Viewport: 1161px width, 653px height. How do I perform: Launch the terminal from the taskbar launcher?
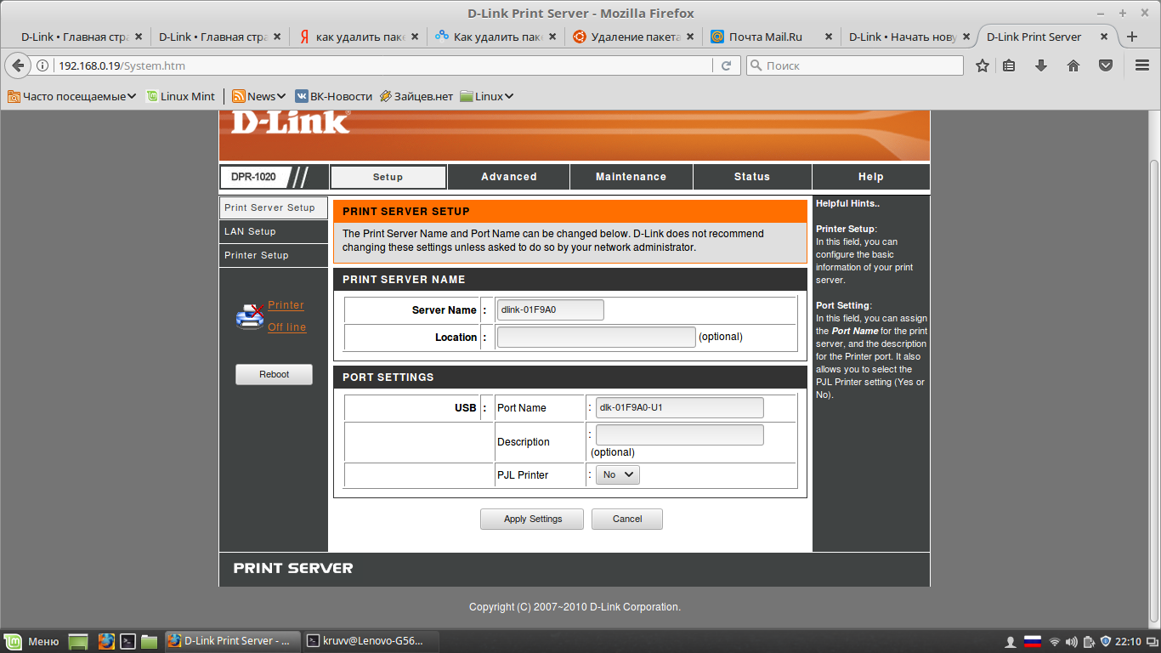(127, 641)
